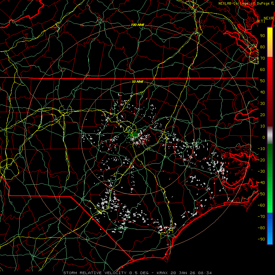This screenshot has height=275, width=275.
Task: Click the "-20" value on velocity scale
Action: click(261, 160)
